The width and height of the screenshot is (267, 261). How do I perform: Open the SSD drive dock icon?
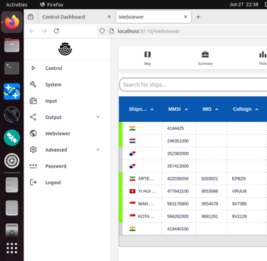click(x=12, y=208)
